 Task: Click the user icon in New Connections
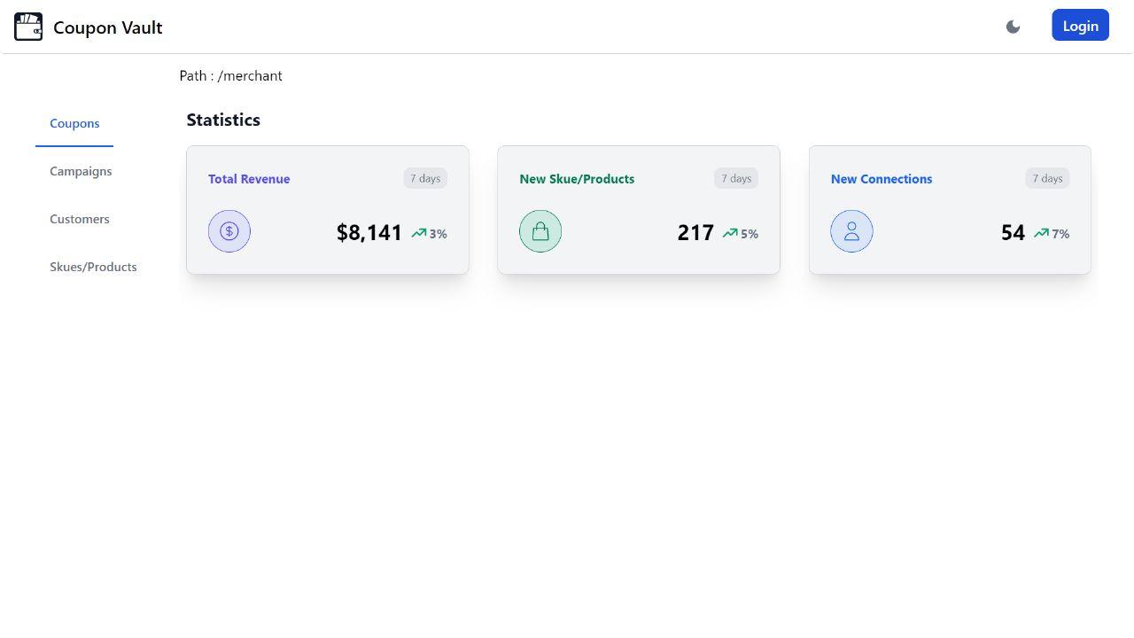point(851,231)
